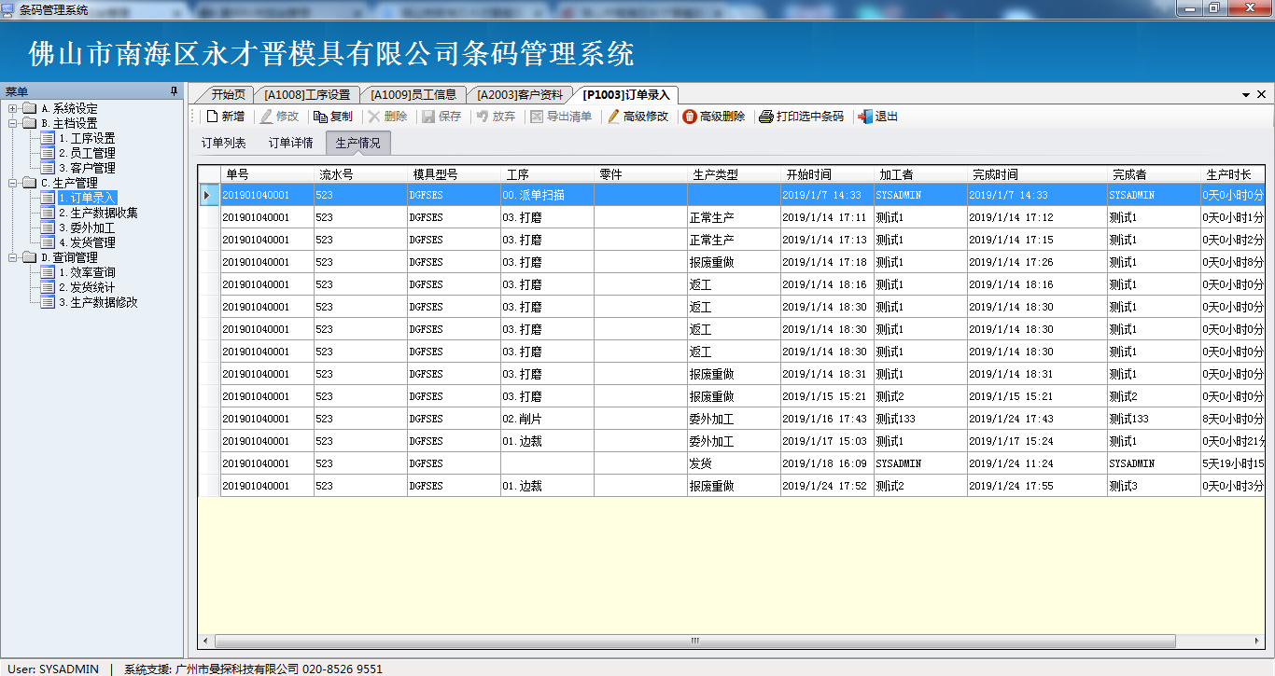Click the 退出 exit icon

[x=865, y=117]
